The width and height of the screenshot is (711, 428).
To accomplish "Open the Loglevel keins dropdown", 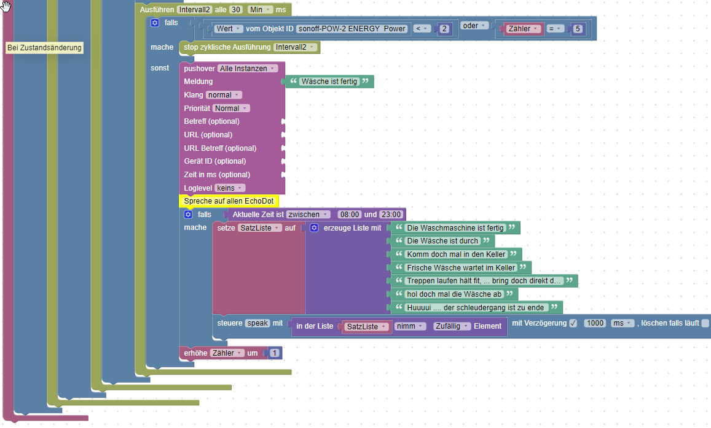I will pyautogui.click(x=230, y=188).
